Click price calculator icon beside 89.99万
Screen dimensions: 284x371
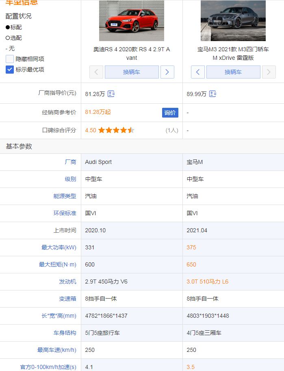(x=212, y=94)
